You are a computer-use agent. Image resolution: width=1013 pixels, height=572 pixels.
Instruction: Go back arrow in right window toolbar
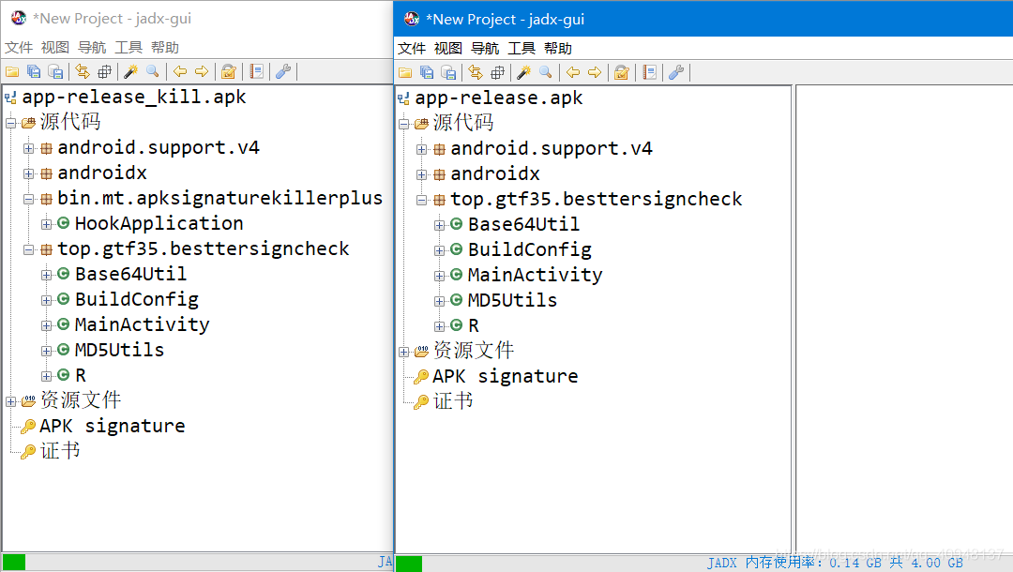(x=573, y=72)
